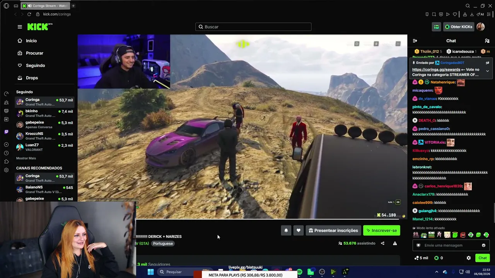
Task: Open Procurar in the sidebar
Action: 30,53
